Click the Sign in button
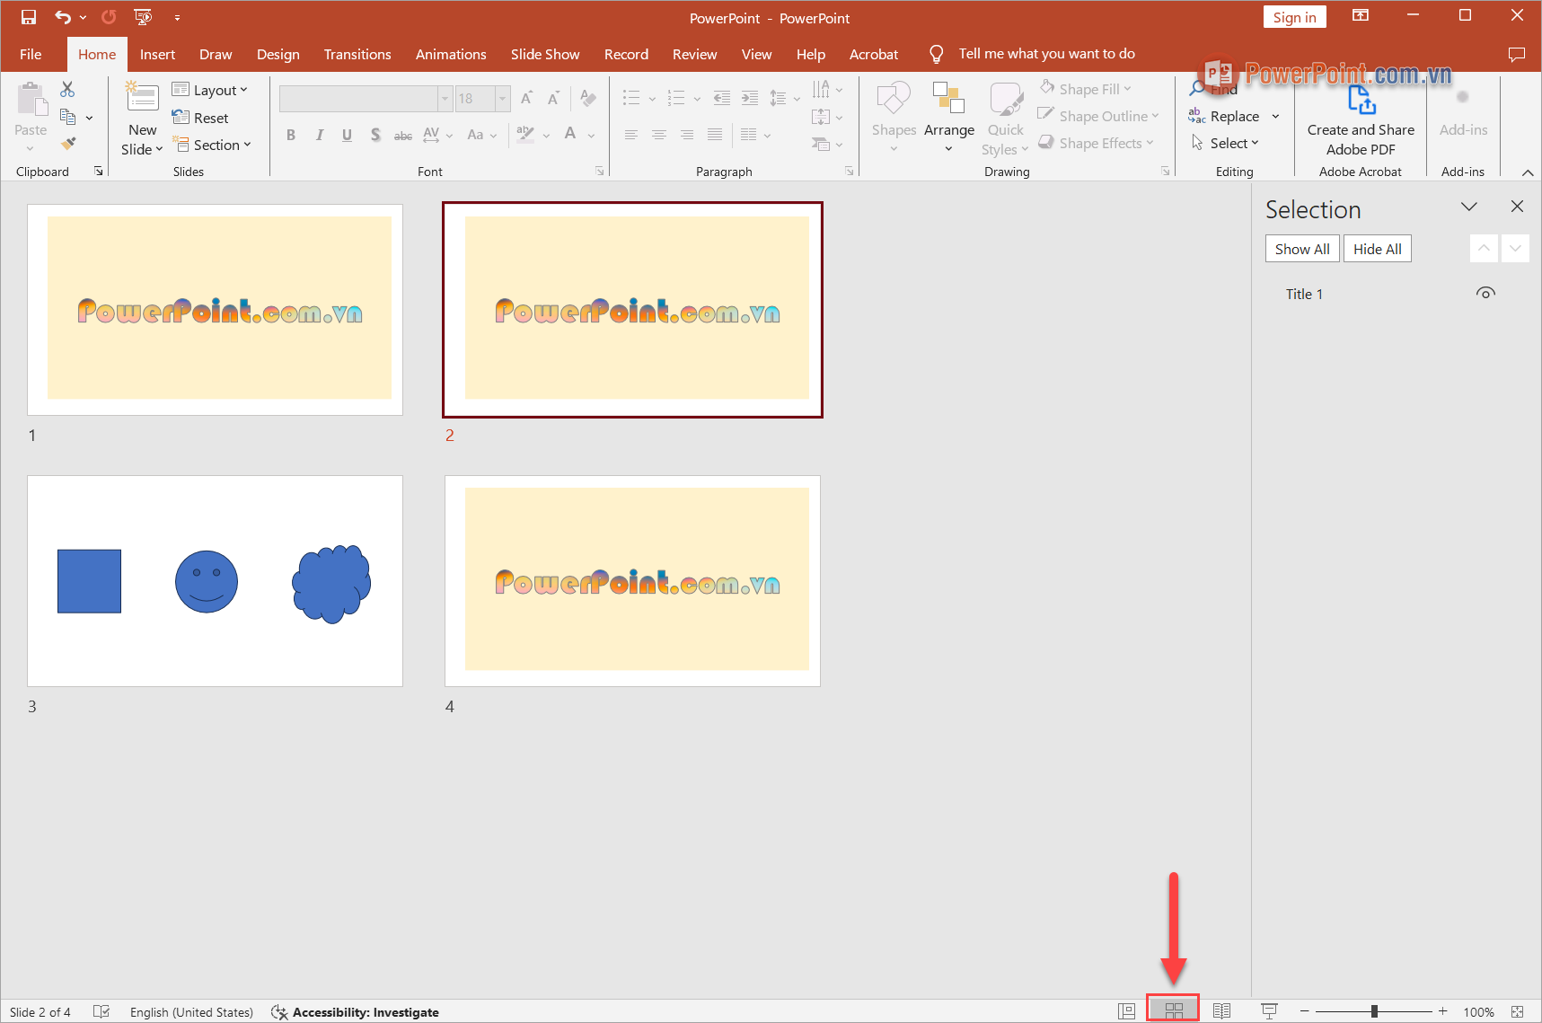The image size is (1542, 1023). [x=1294, y=17]
